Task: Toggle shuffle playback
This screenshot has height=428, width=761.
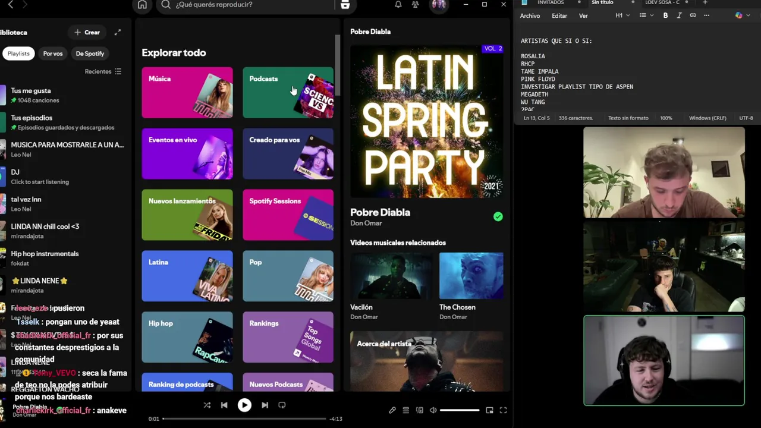Action: pyautogui.click(x=207, y=405)
